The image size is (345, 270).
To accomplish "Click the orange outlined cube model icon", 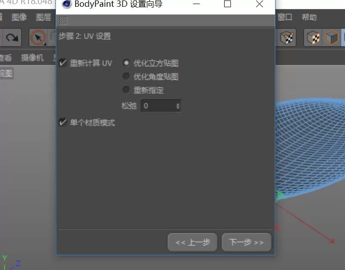I will 331,37.
